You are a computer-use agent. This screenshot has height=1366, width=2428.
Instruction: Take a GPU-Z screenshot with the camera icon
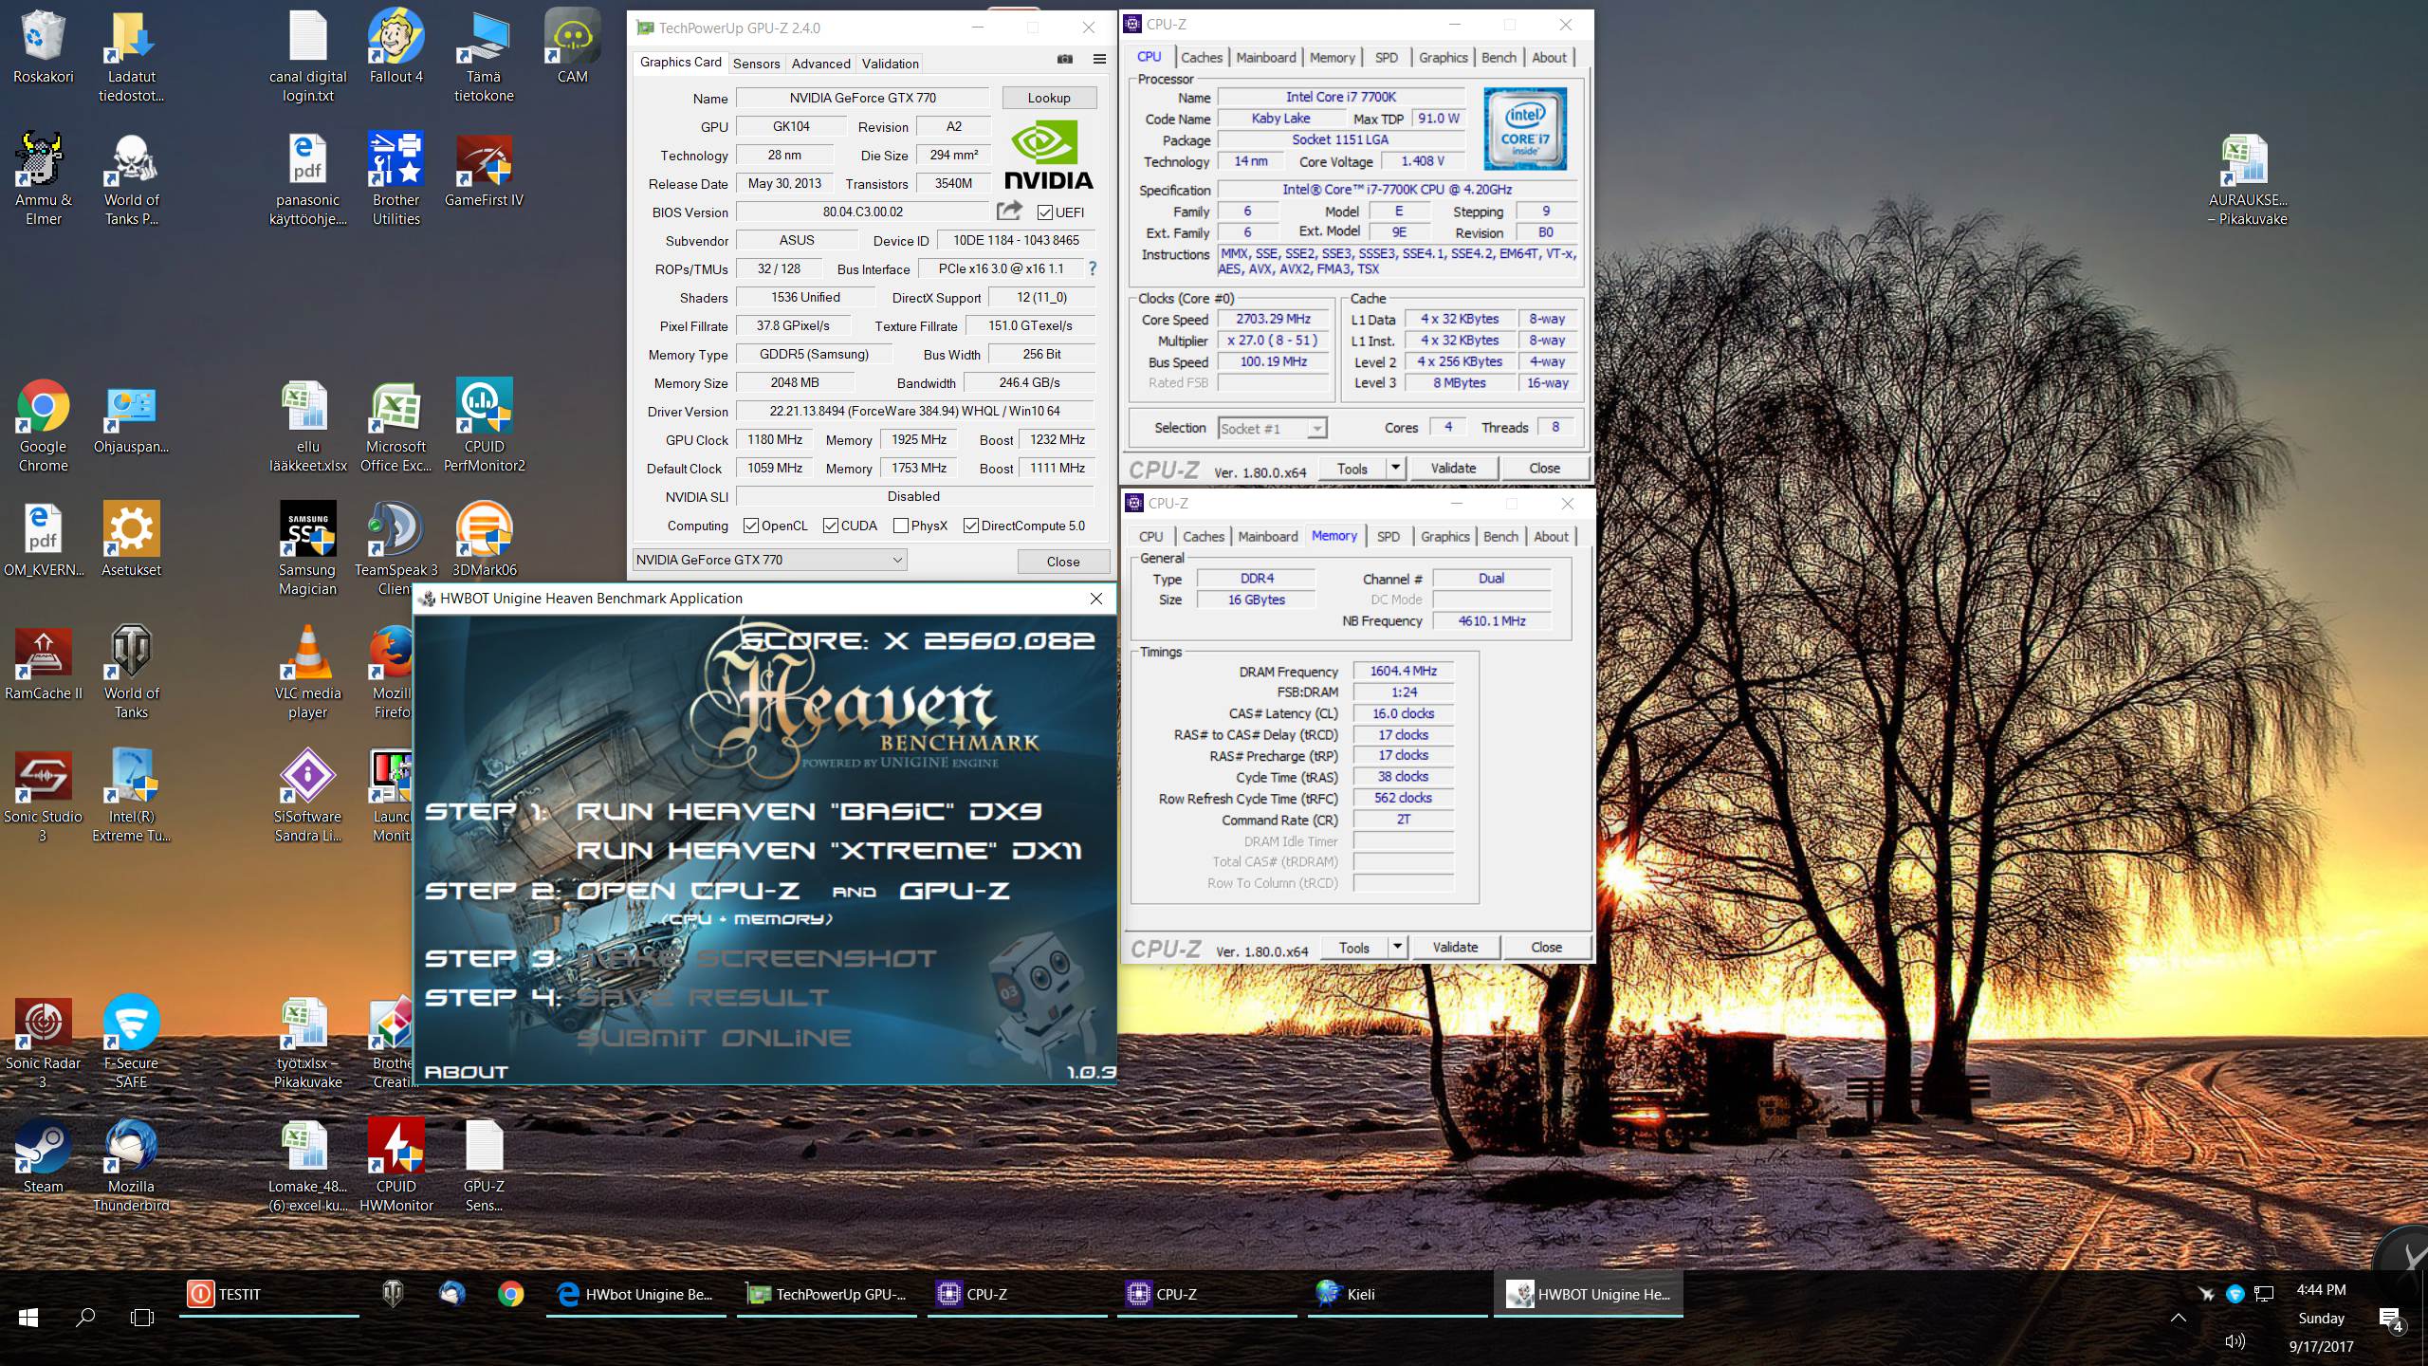click(1065, 59)
